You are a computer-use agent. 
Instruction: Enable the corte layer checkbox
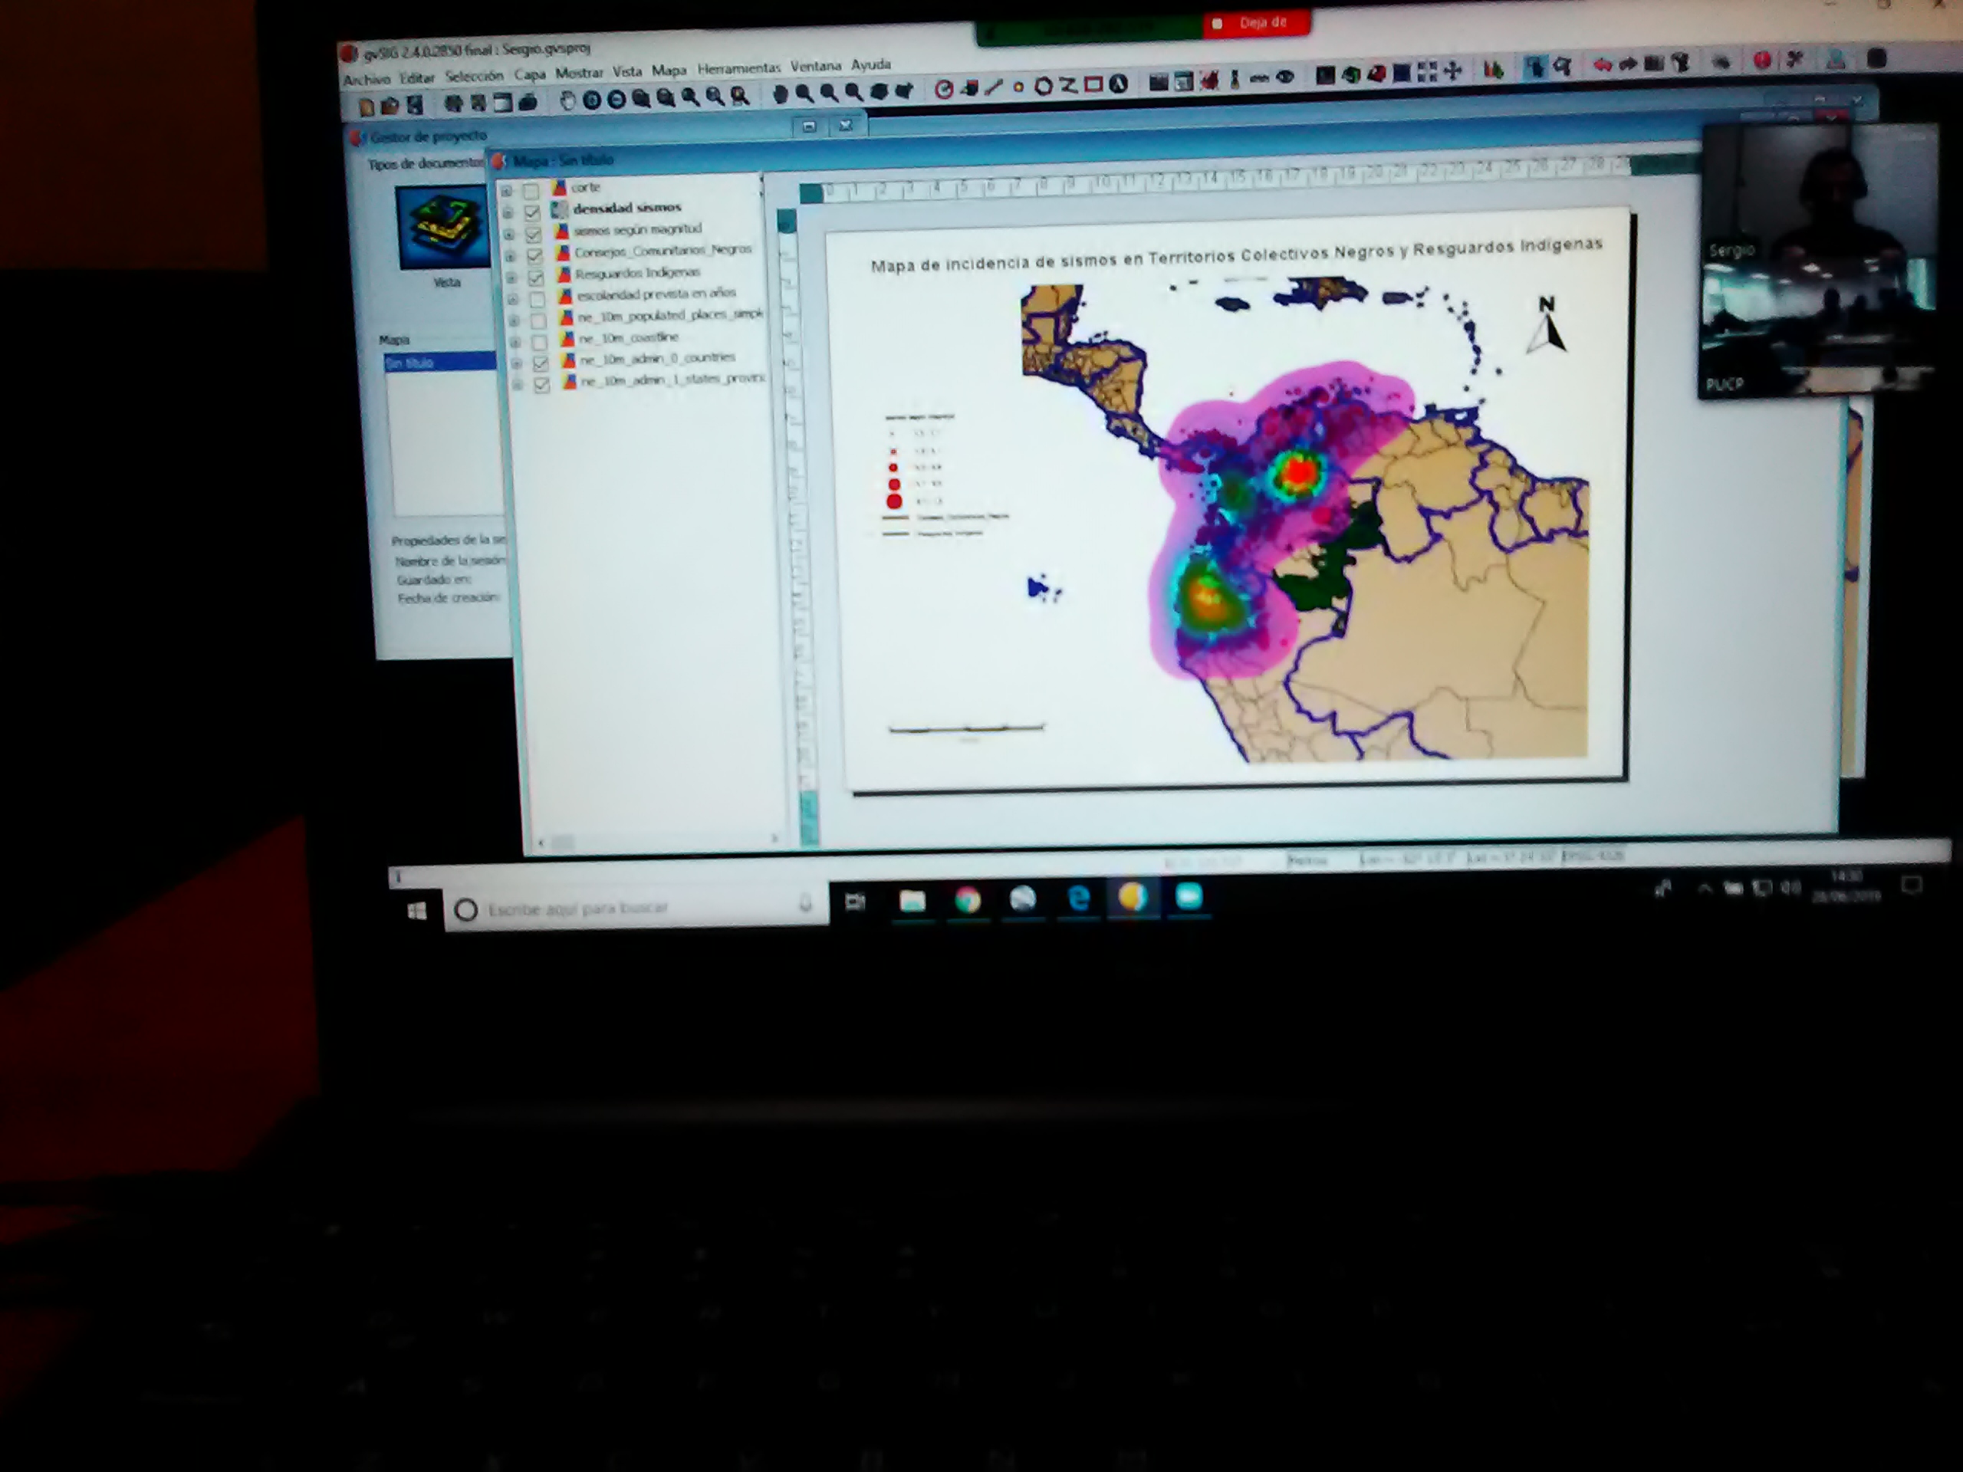tap(531, 191)
